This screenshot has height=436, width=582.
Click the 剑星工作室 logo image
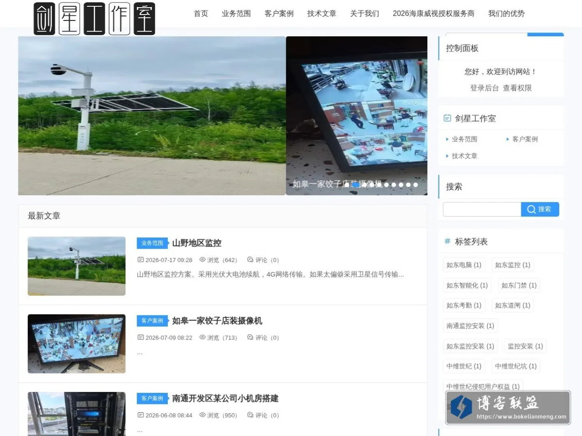[x=95, y=19]
